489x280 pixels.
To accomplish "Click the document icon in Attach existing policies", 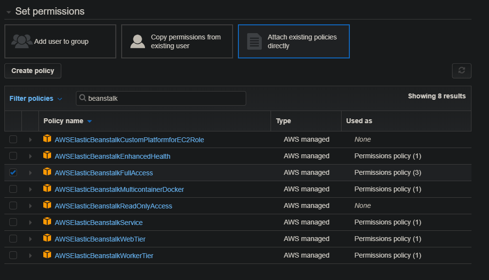I will pyautogui.click(x=254, y=41).
